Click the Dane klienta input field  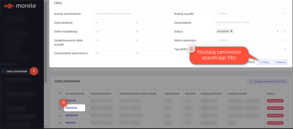(x=251, y=23)
